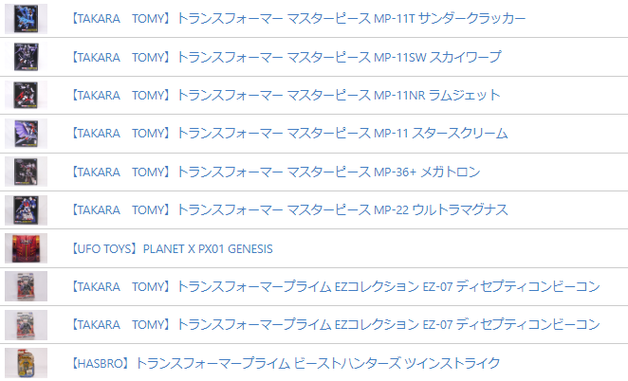Click the メガトロン MP-36+ thumbnail image
The height and width of the screenshot is (381, 628).
tap(26, 172)
